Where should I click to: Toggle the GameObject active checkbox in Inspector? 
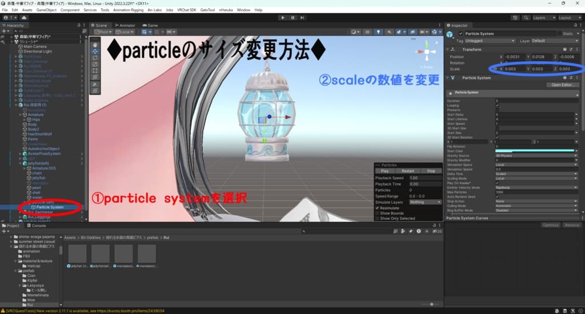(461, 34)
